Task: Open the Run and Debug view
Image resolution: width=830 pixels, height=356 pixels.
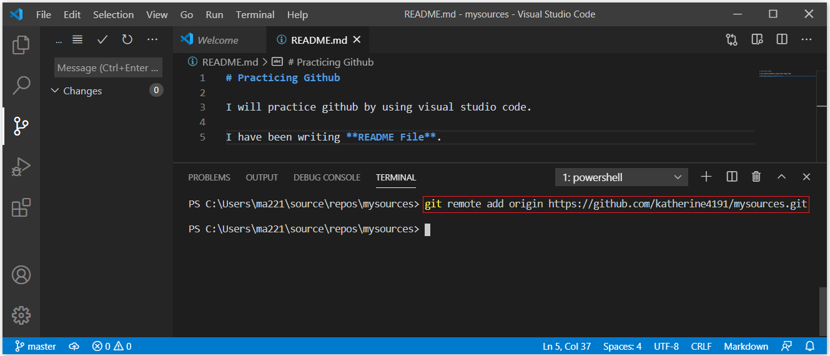Action: coord(21,167)
